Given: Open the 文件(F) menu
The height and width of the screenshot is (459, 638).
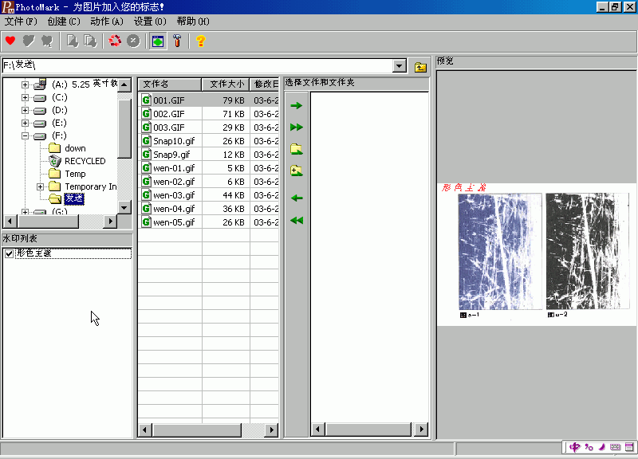Looking at the screenshot, I should (x=21, y=22).
